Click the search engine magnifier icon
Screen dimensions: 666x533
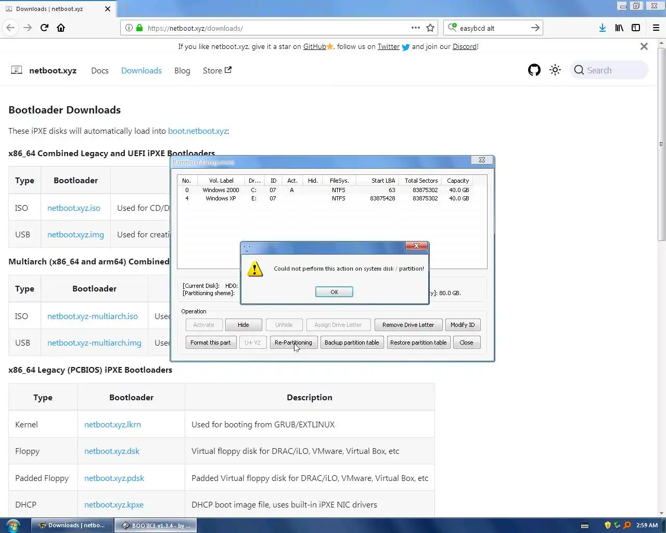click(452, 28)
